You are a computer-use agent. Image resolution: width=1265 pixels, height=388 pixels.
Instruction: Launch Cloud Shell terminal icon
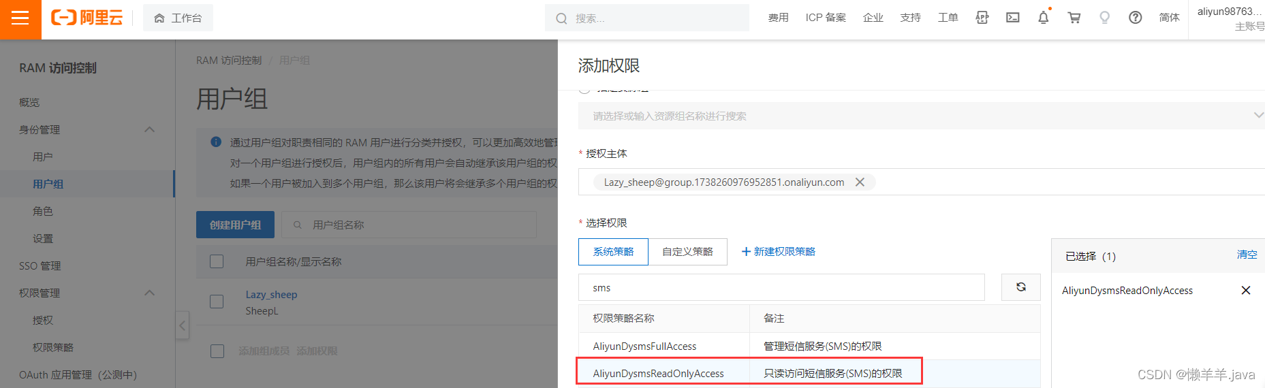click(1013, 18)
